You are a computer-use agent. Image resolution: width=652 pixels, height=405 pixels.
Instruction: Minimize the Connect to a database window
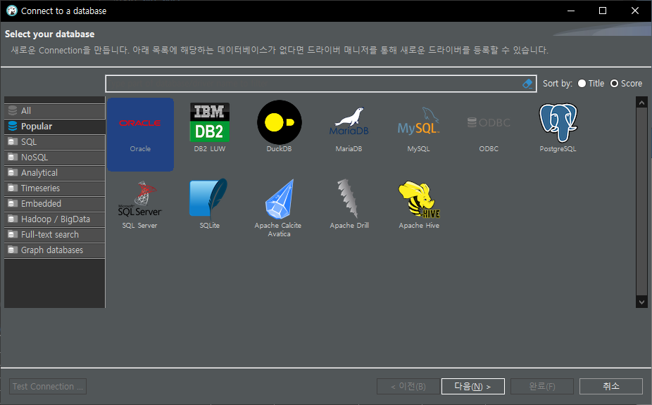(571, 11)
